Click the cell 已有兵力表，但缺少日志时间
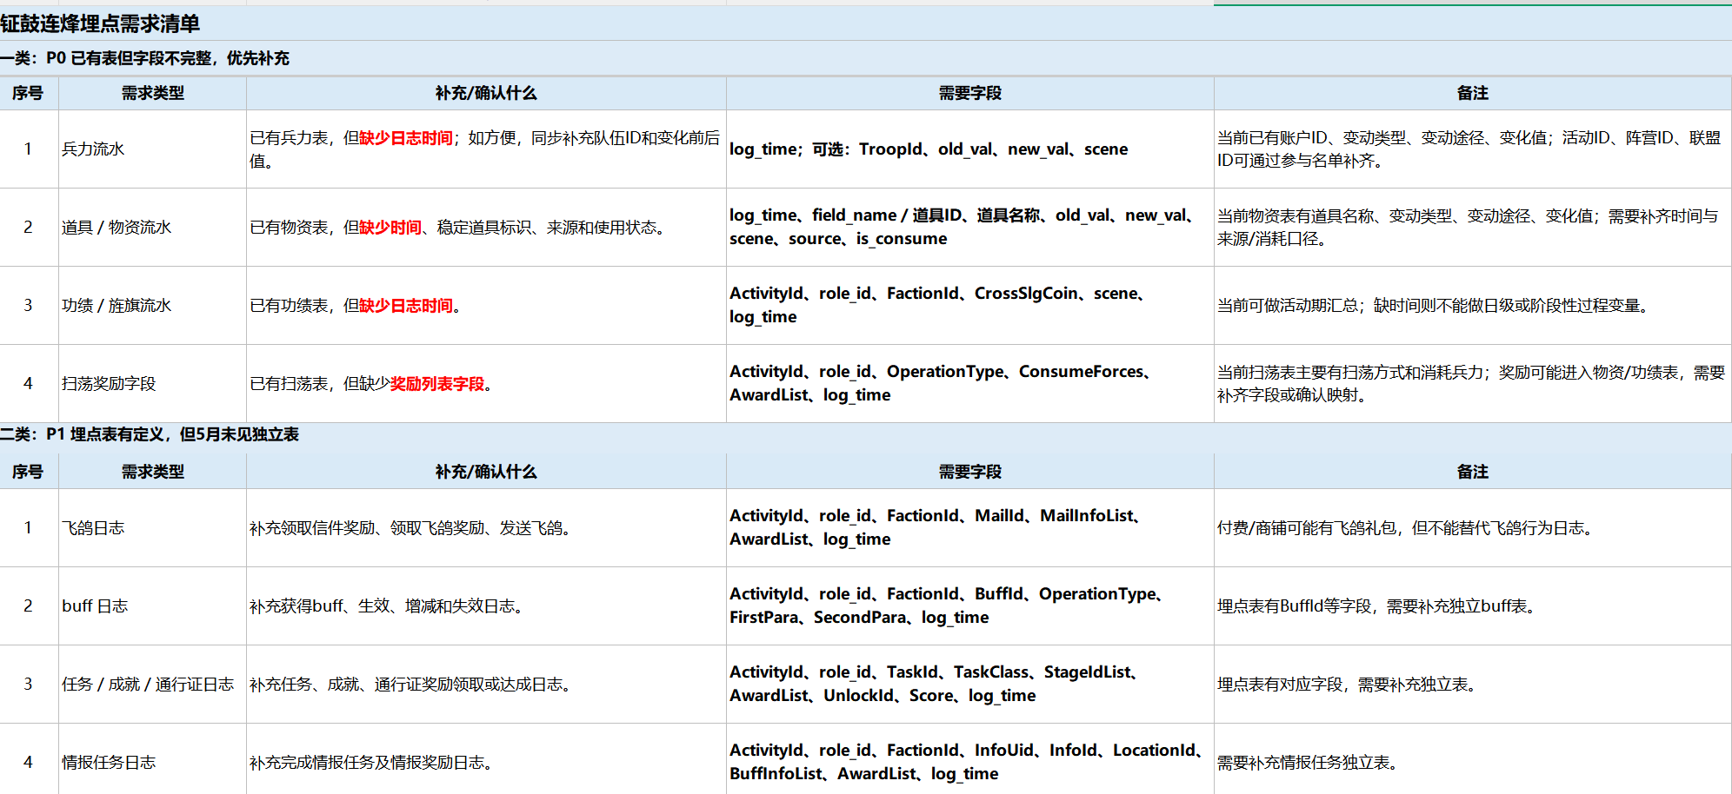1732x794 pixels. pos(486,149)
